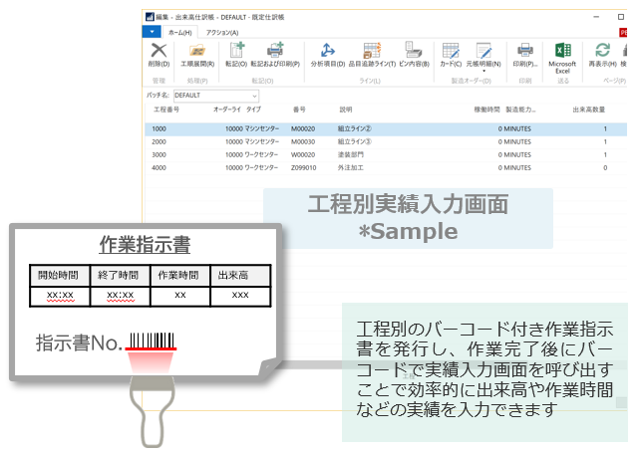The image size is (641, 454).
Task: Open the blue application menu dropdown
Action: [152, 32]
